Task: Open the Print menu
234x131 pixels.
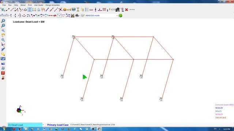Action: 30,5
